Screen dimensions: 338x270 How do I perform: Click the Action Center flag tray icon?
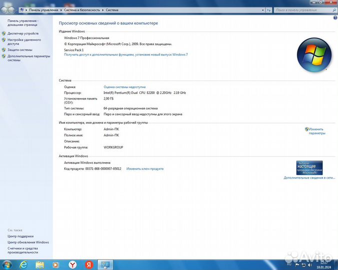pos(297,265)
